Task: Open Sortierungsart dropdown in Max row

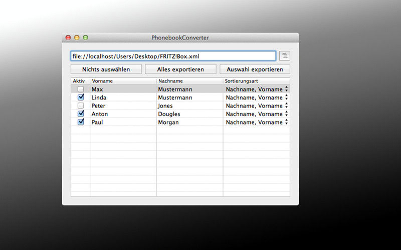Action: tap(257, 89)
